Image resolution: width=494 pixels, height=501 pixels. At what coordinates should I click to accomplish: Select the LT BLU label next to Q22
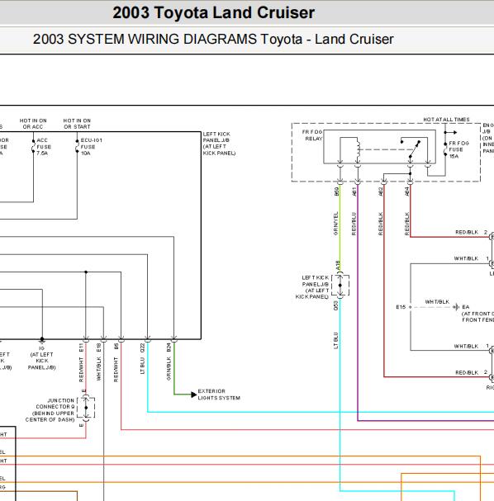click(142, 366)
